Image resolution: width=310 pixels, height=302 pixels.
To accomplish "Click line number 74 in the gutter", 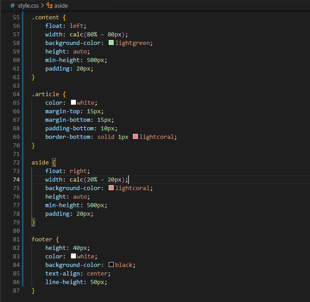I will click(17, 180).
